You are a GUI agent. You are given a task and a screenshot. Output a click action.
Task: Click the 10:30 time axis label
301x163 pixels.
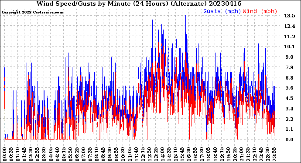123,154
